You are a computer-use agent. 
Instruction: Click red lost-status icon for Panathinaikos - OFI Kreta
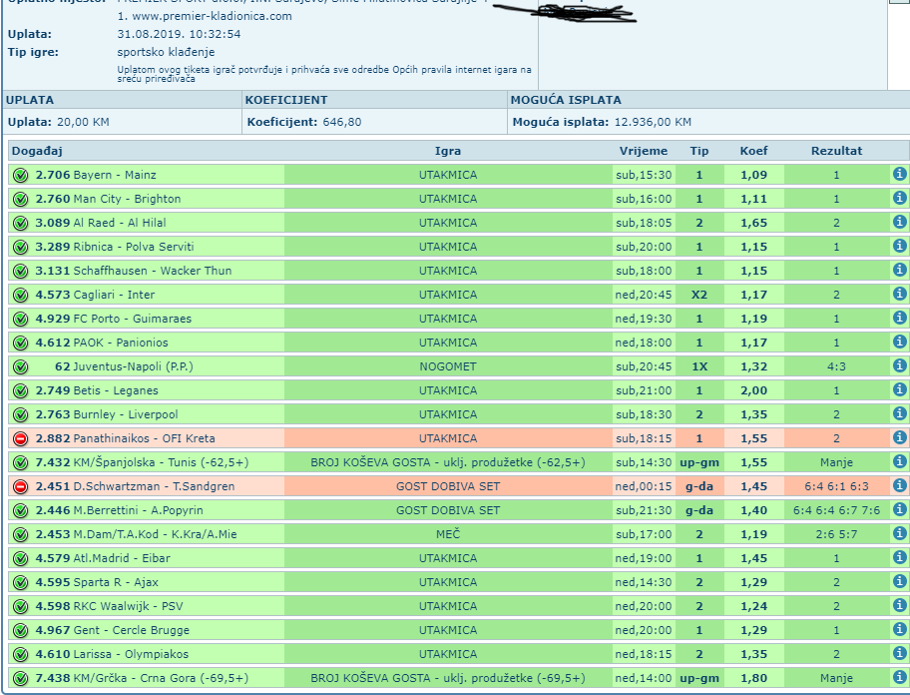tap(20, 439)
